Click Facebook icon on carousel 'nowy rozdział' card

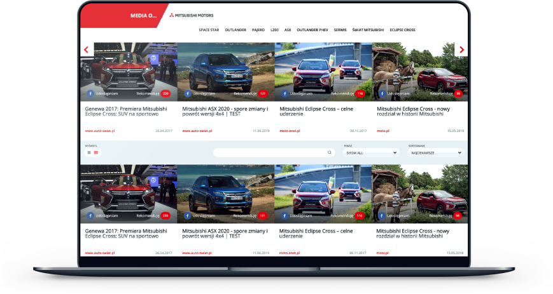(x=382, y=93)
